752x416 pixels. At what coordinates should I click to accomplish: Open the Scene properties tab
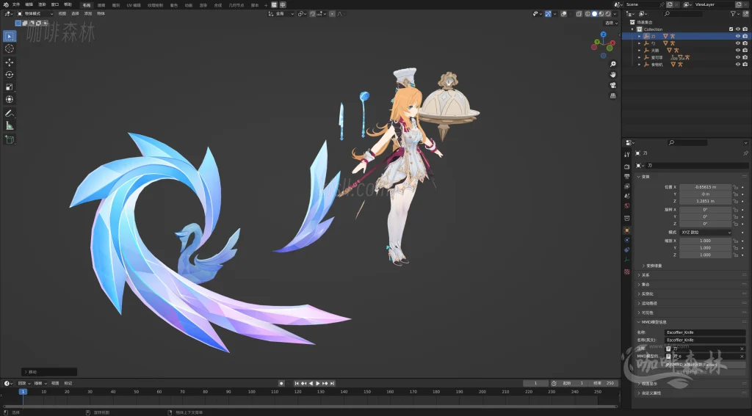(627, 196)
